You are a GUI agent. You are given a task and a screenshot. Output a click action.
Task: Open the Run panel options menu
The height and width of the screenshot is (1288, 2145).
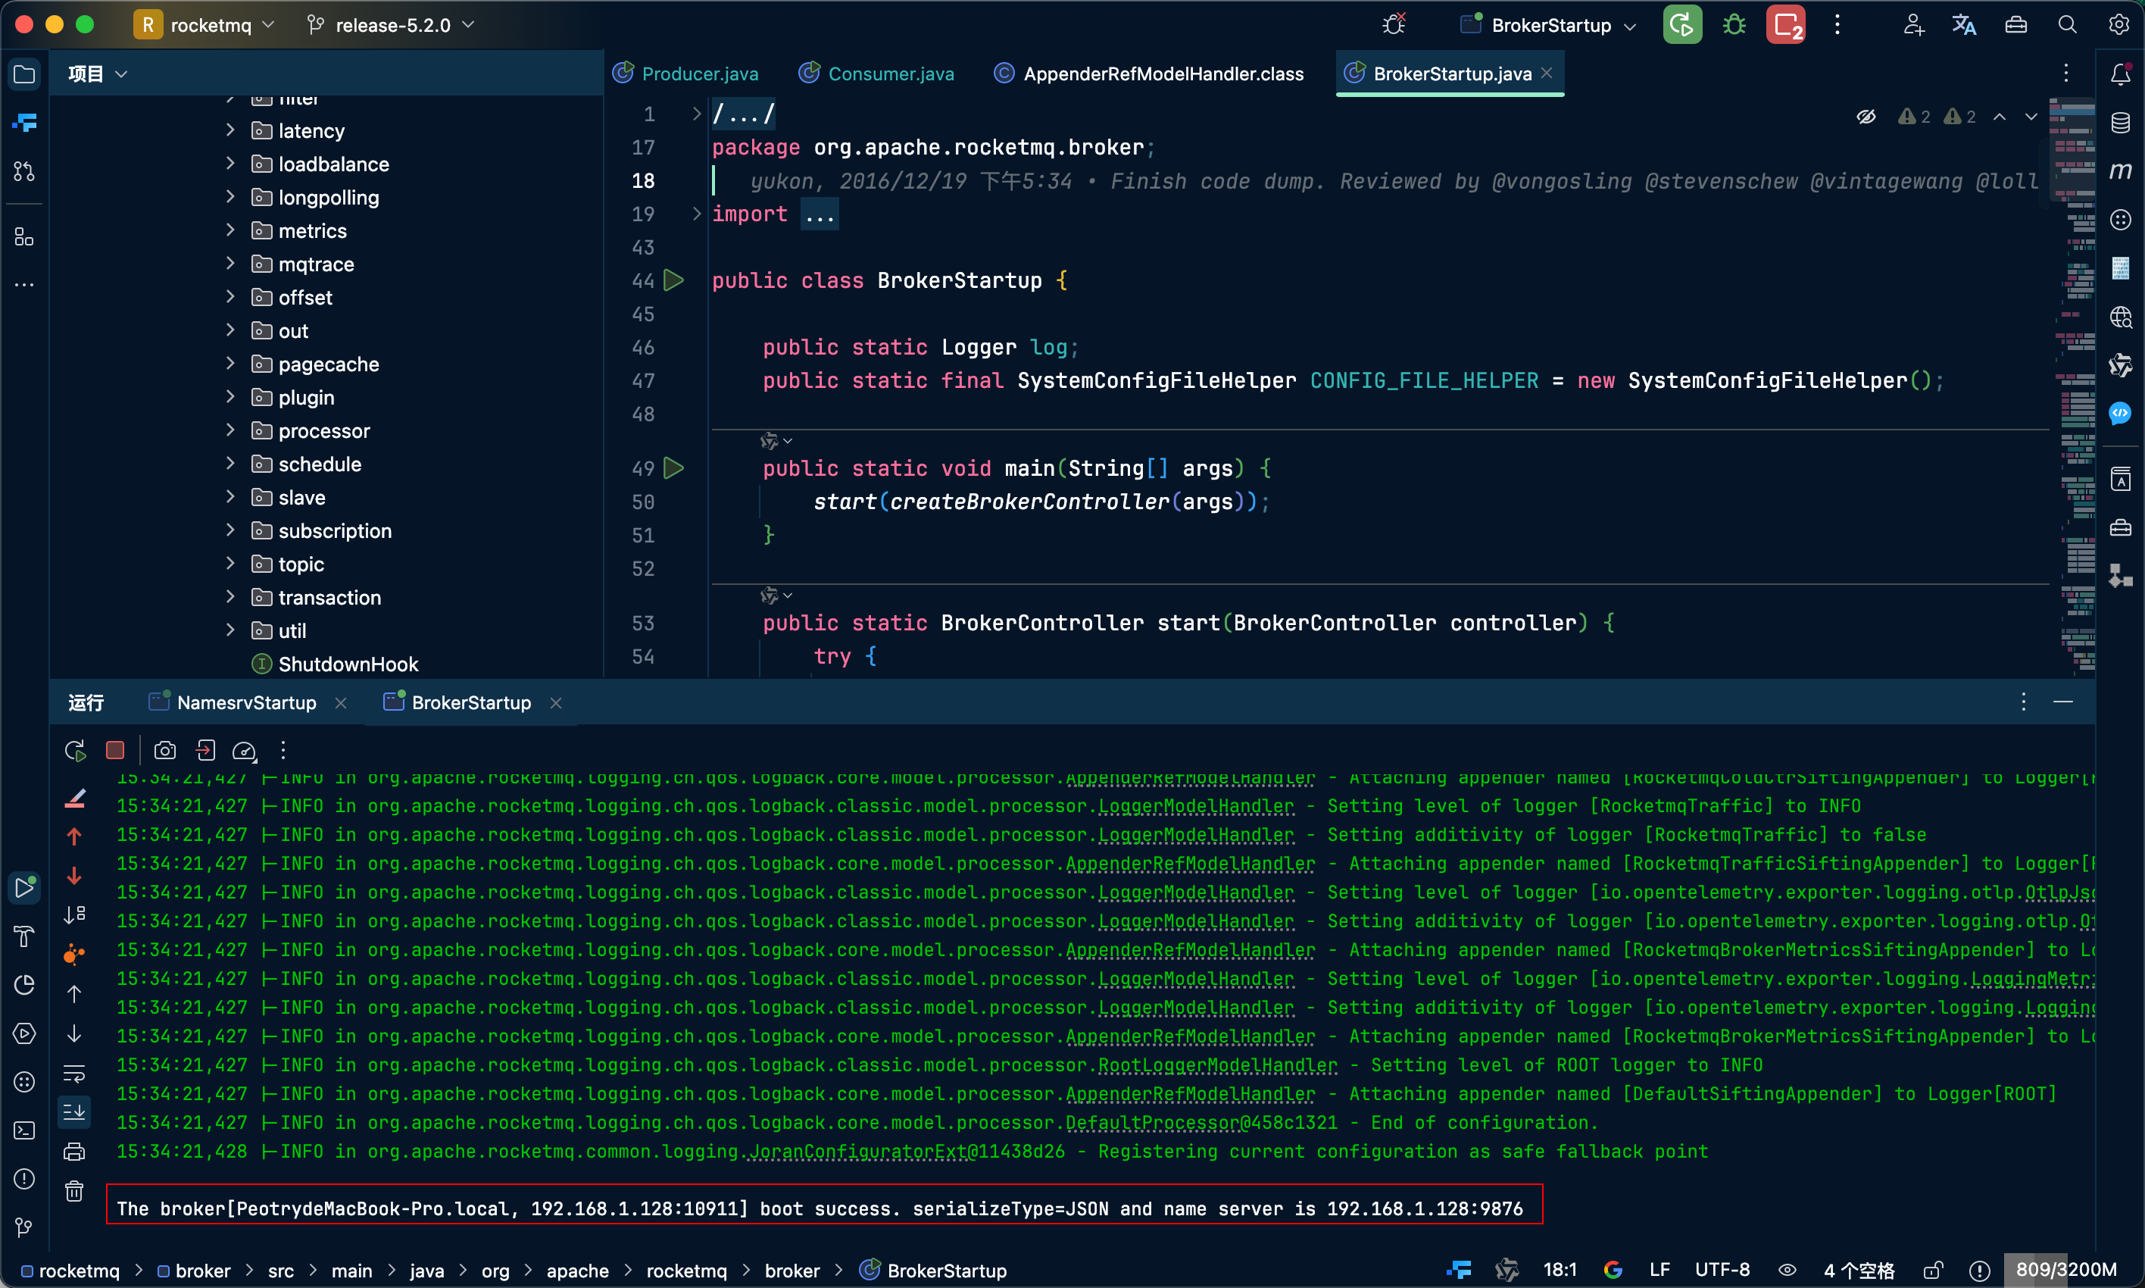coord(2024,702)
